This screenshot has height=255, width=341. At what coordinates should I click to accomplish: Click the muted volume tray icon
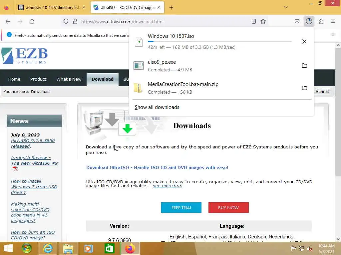pos(309,248)
